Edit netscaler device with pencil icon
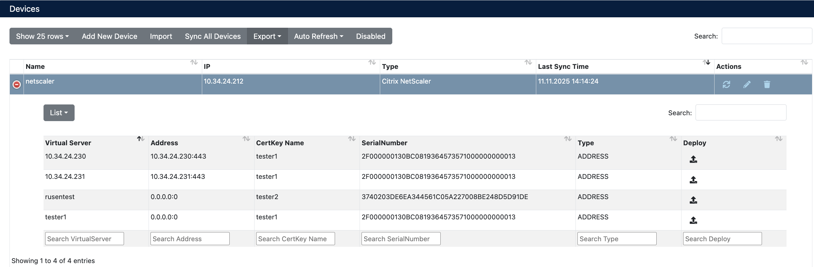 point(747,85)
